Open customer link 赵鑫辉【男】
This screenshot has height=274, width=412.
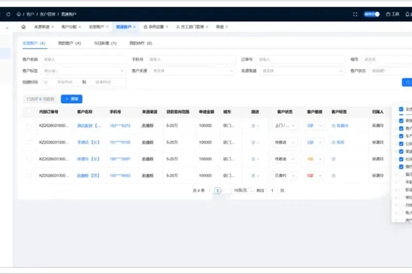89,176
